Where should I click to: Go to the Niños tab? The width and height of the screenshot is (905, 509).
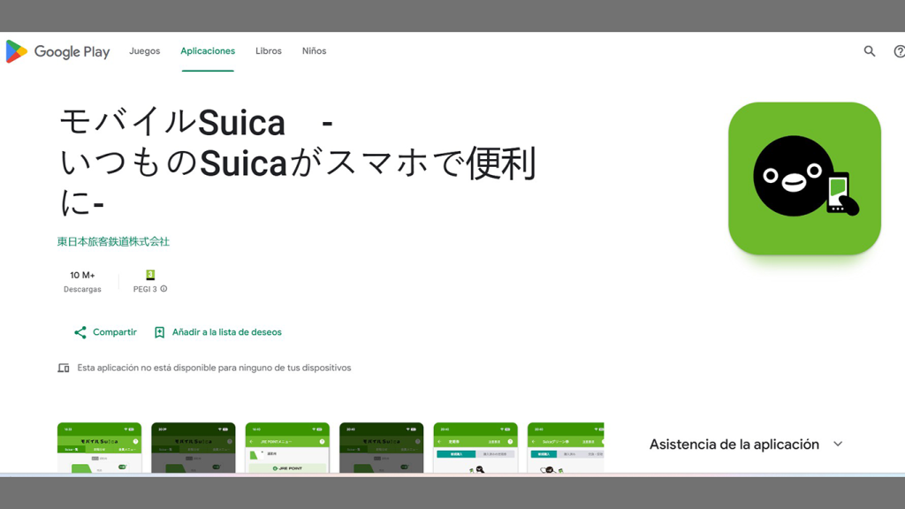pyautogui.click(x=314, y=50)
